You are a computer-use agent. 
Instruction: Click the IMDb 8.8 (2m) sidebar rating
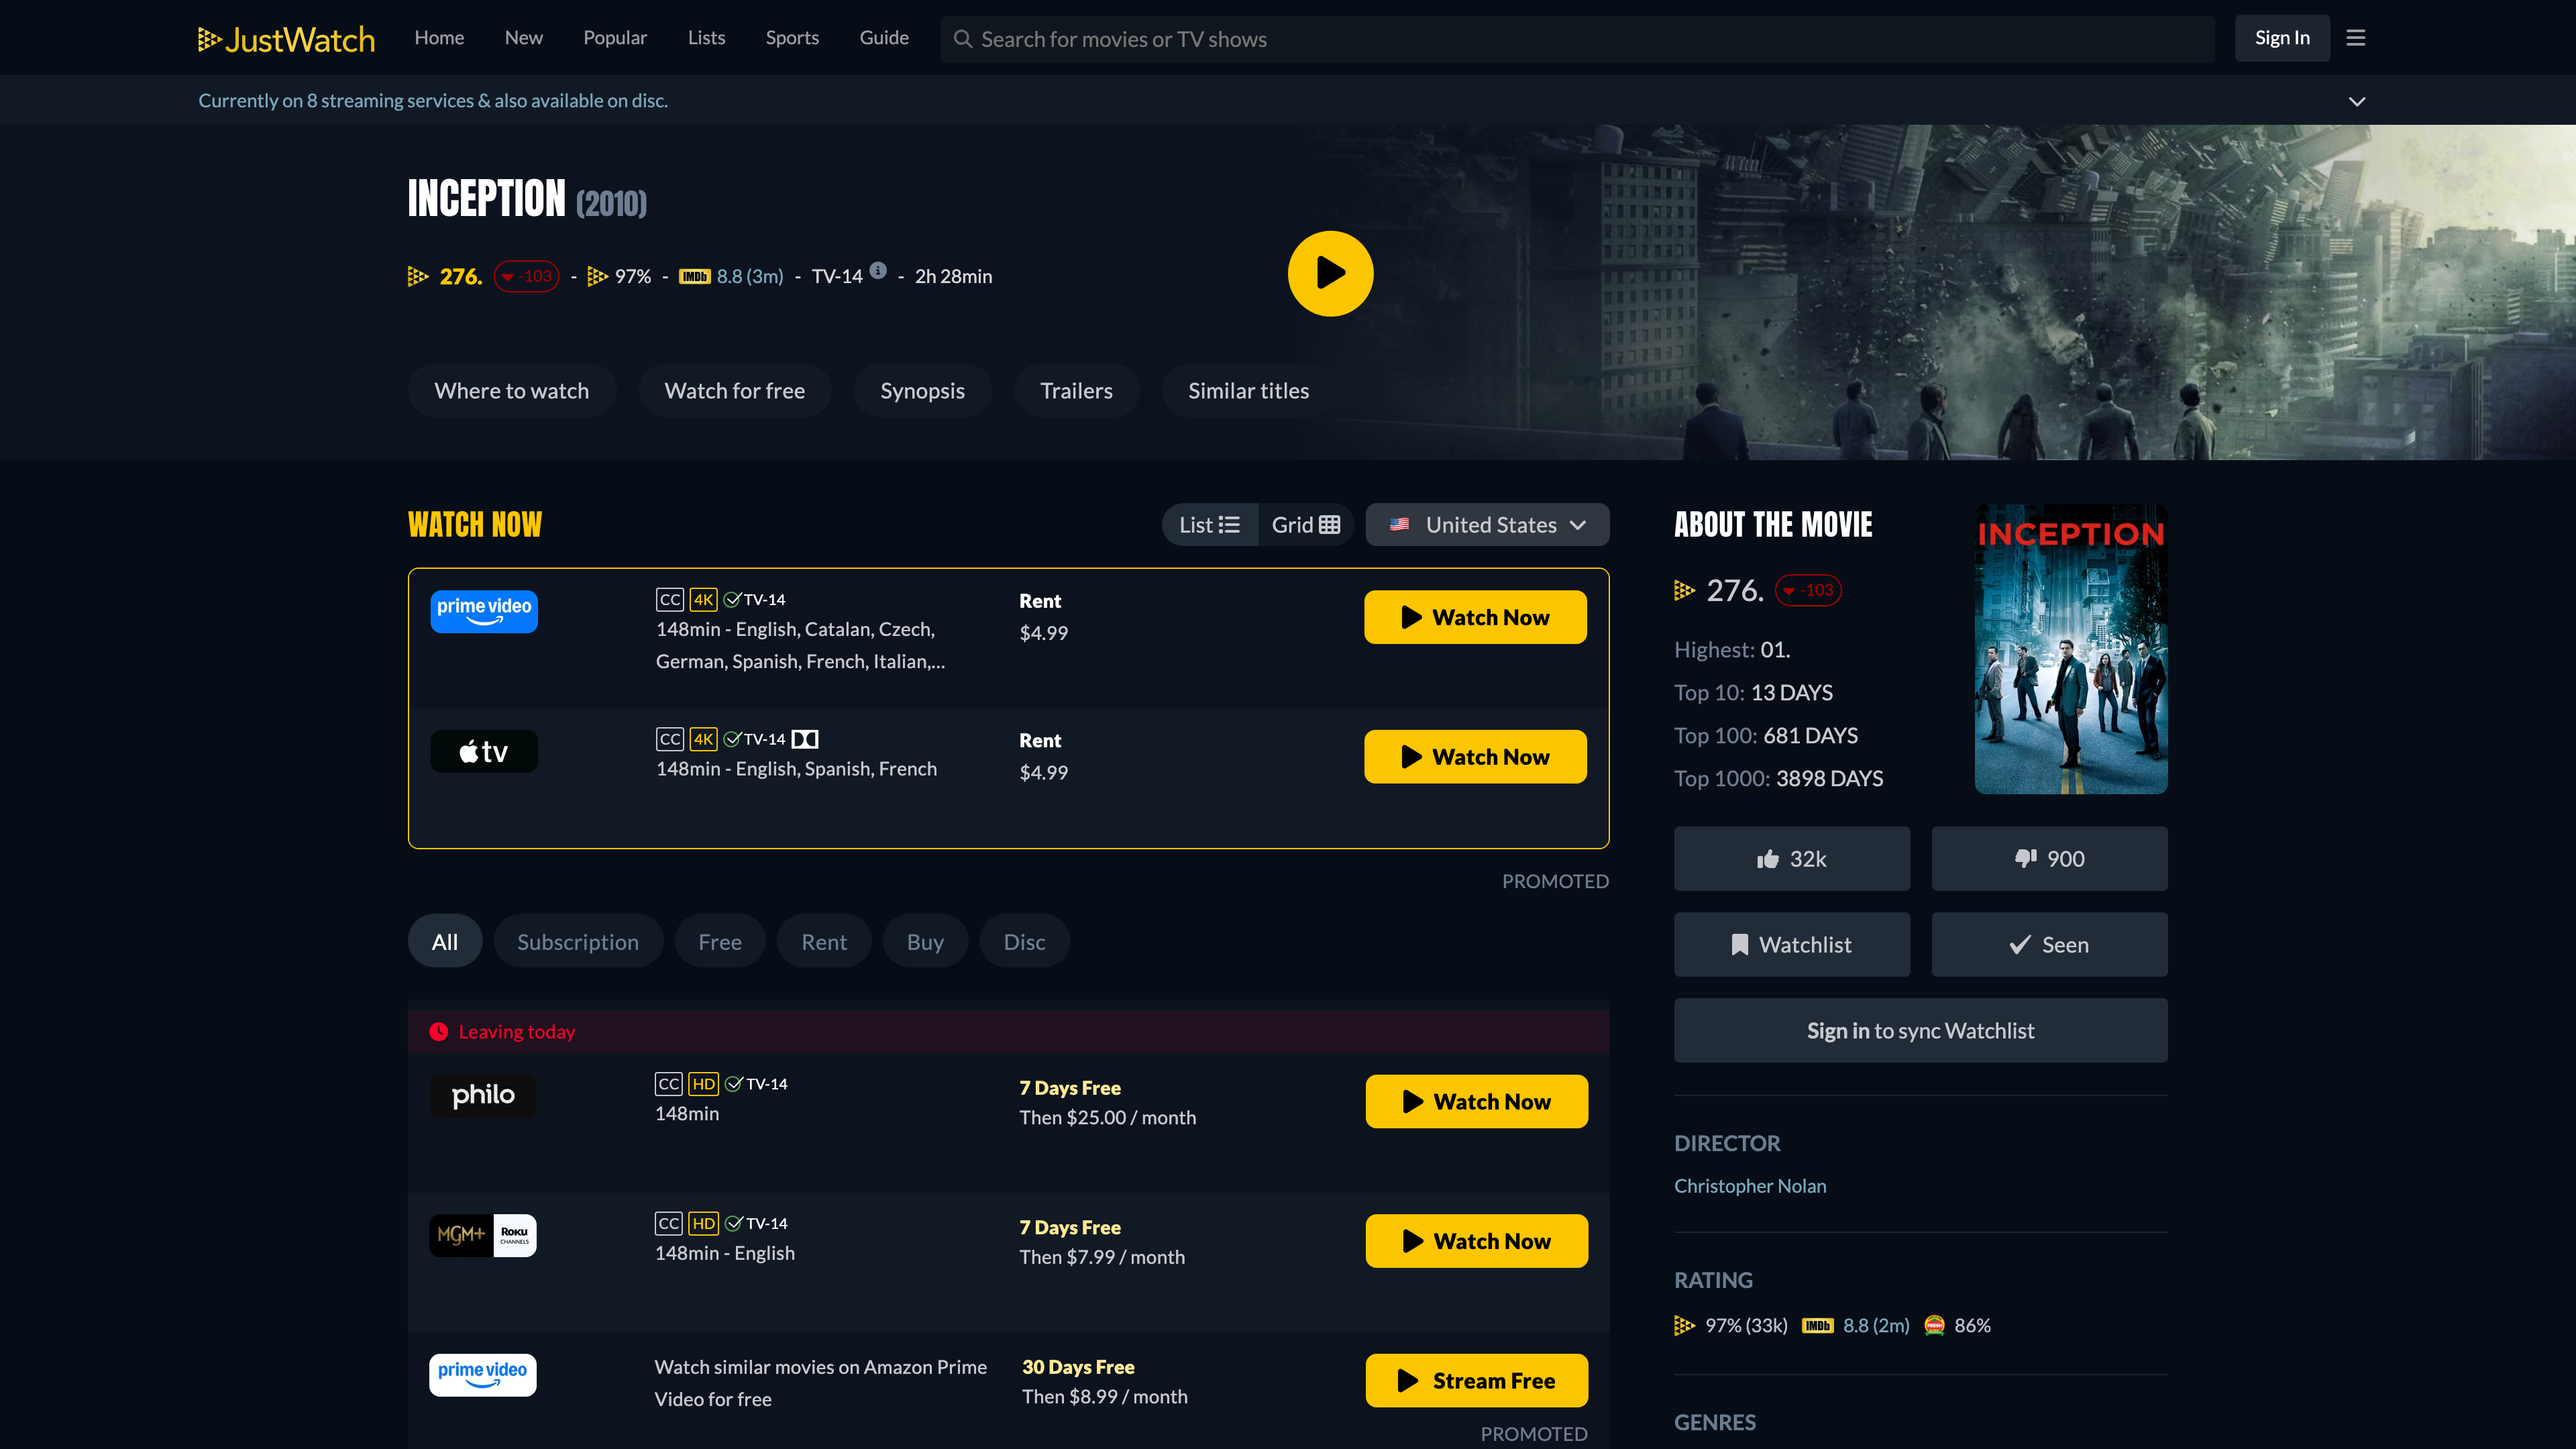pos(1855,1325)
